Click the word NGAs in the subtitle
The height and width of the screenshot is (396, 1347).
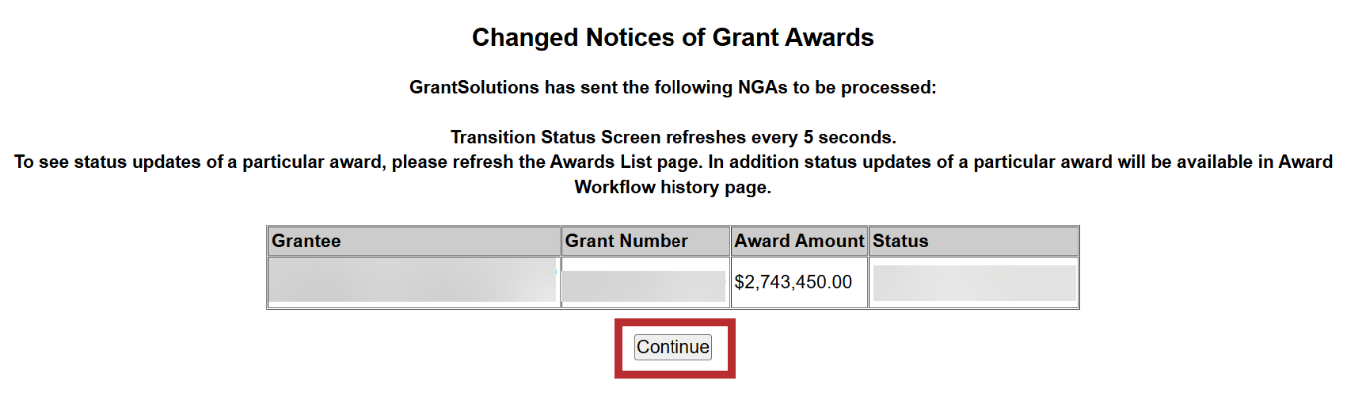[x=763, y=87]
